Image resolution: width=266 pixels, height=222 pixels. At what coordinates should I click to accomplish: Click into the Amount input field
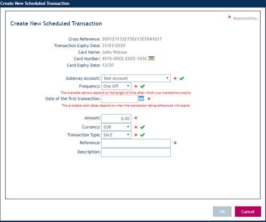[116, 118]
